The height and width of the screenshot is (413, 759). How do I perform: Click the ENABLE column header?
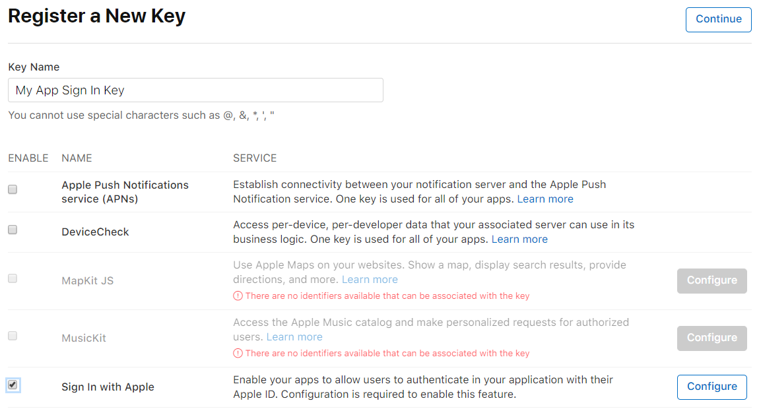point(28,158)
